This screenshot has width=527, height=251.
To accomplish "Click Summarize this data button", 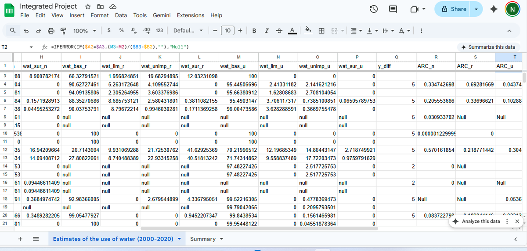I will pos(488,47).
